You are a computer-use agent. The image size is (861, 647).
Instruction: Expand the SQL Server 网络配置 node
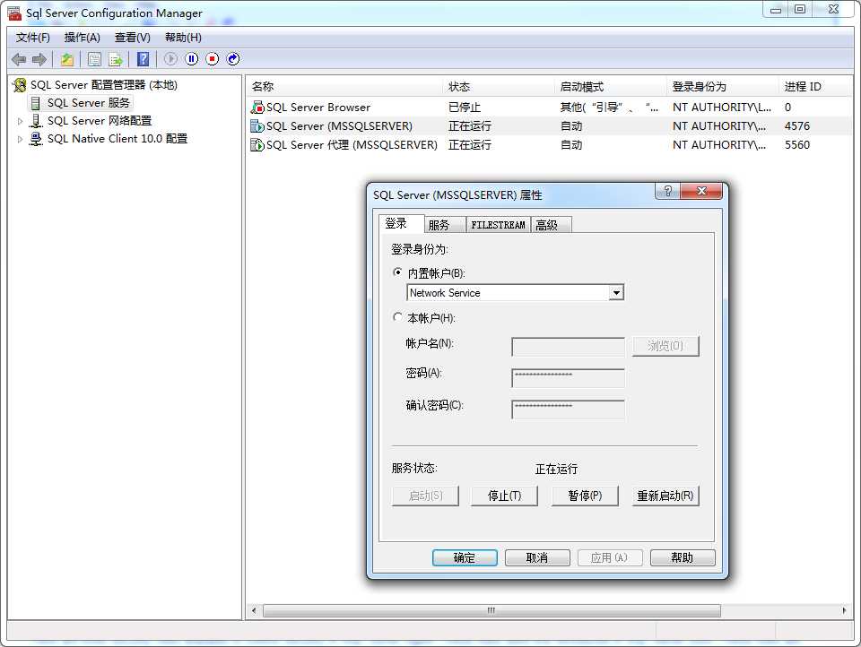coord(20,121)
